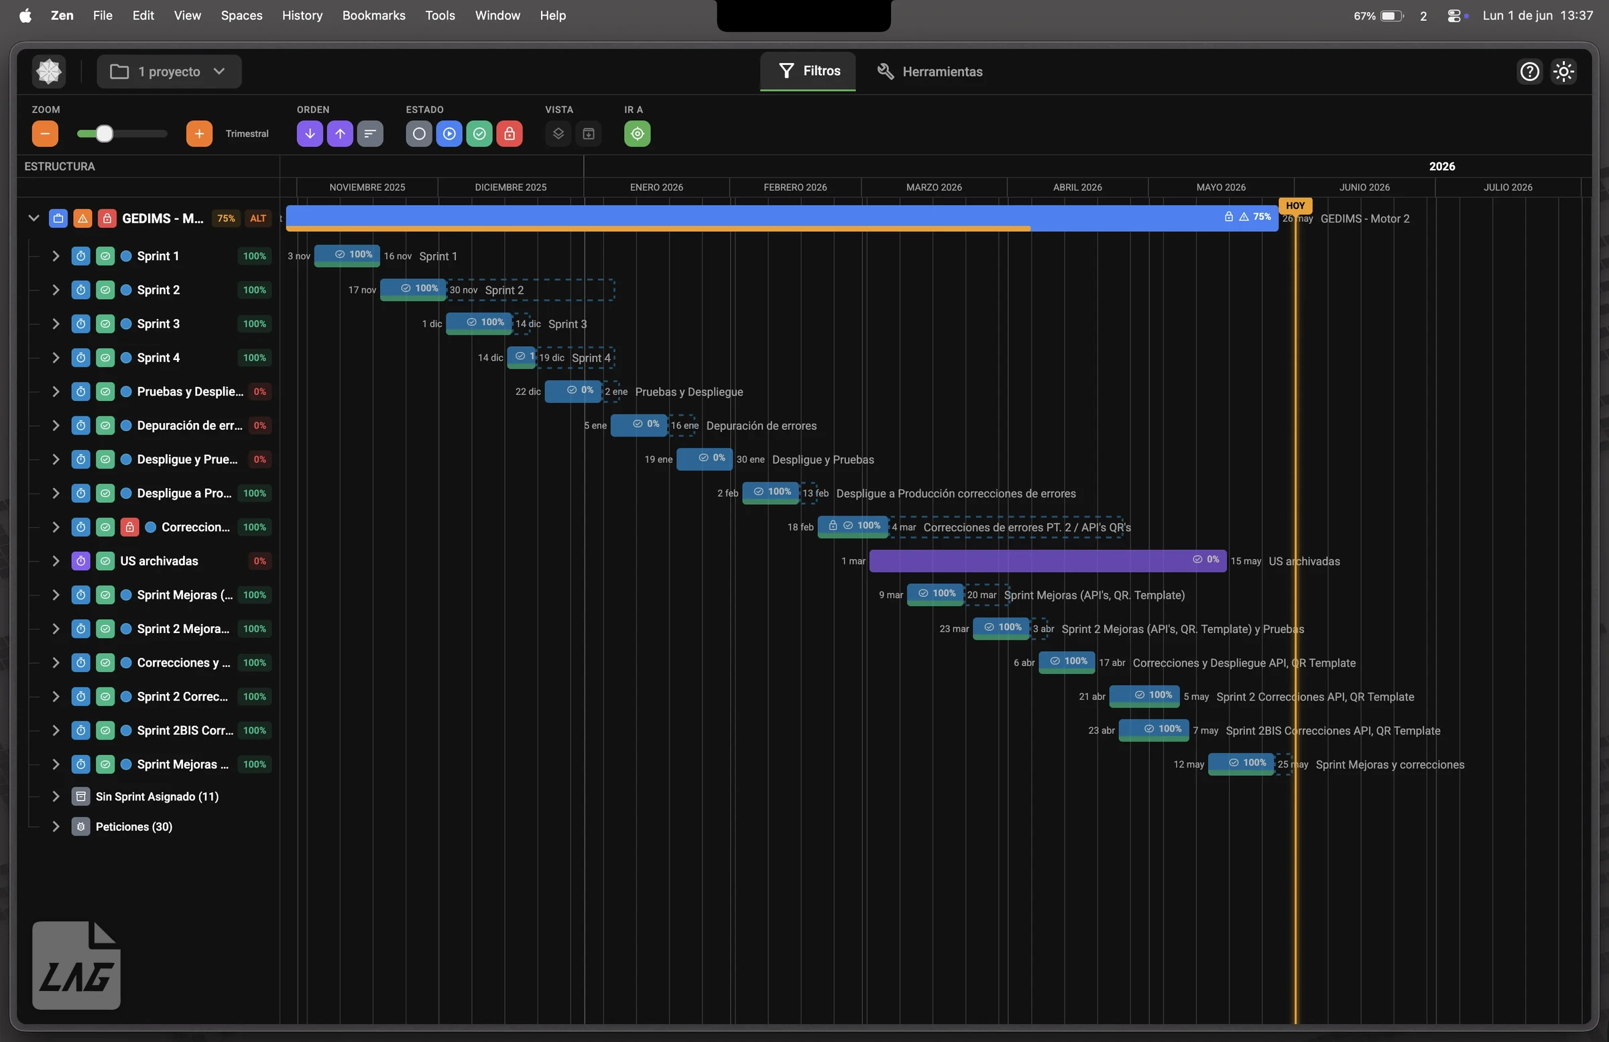The width and height of the screenshot is (1609, 1042).
Task: Toggle the in-progress (play) status filter
Action: point(449,134)
